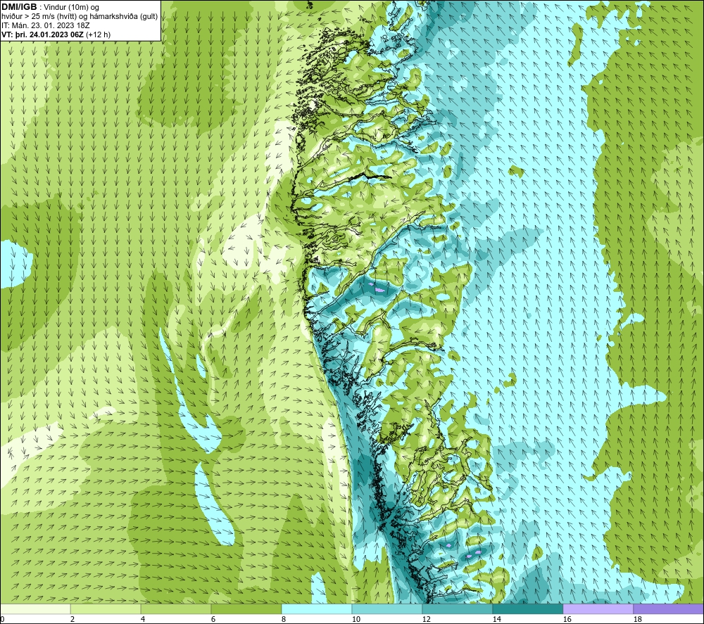
Task: Click the "IT: Mán. 23. 01. 2023 18Z" line
Action: pyautogui.click(x=45, y=25)
